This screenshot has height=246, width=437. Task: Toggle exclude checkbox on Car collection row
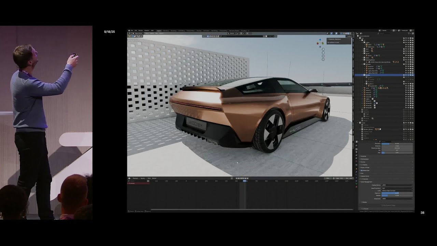tap(404, 38)
